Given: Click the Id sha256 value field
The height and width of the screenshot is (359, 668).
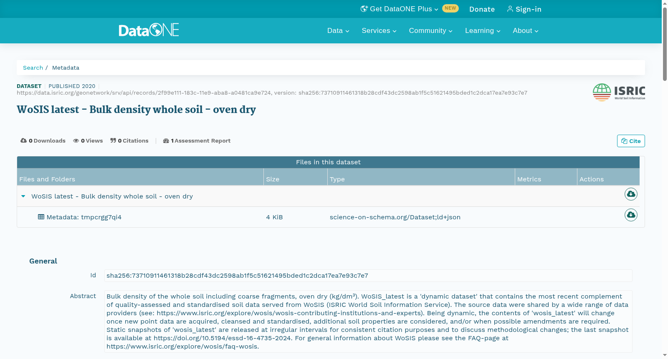Looking at the screenshot, I should point(368,276).
